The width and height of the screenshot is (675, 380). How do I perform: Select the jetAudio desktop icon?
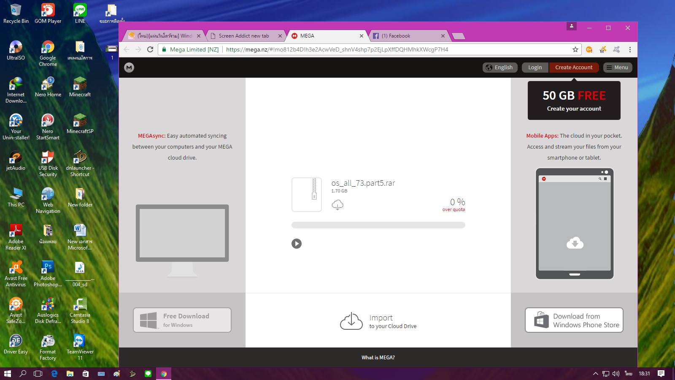pyautogui.click(x=16, y=160)
